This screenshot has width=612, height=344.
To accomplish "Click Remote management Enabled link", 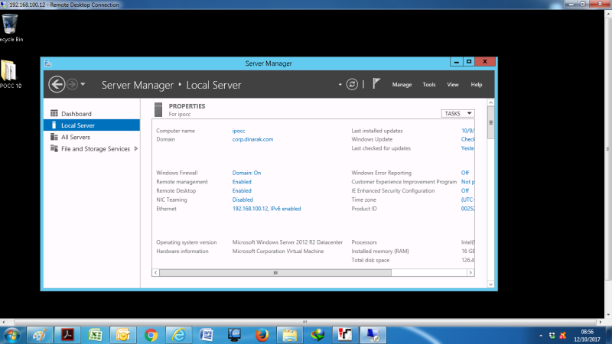I will point(242,182).
